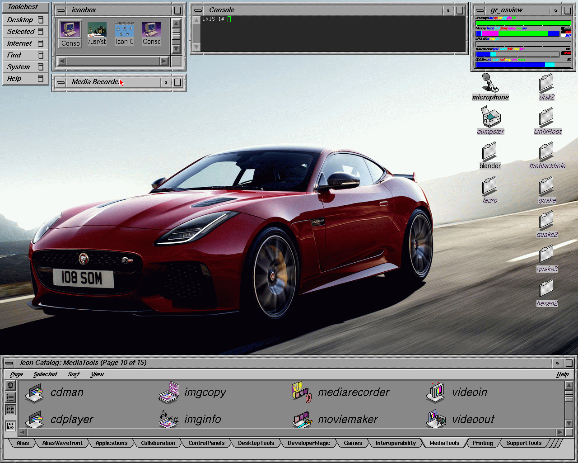
Task: Open the dumpster icon on desktop
Action: point(490,117)
